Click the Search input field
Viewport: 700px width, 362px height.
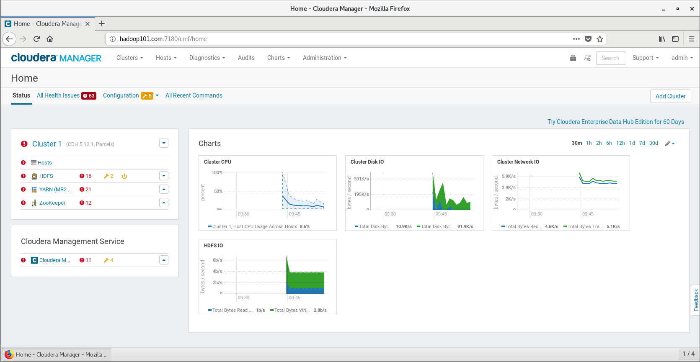pos(611,58)
